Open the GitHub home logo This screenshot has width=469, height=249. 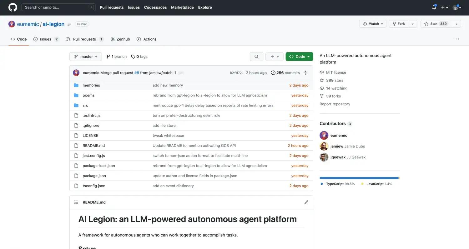13,7
